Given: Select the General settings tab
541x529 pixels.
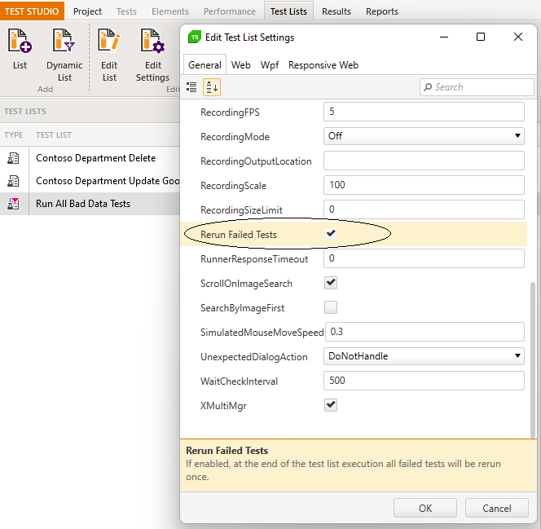Looking at the screenshot, I should 205,65.
